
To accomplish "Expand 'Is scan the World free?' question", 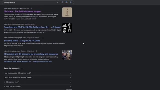I will click(x=38, y=86).
